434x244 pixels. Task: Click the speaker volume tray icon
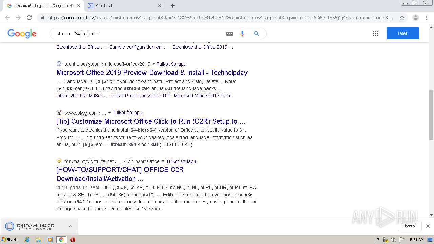pyautogui.click(x=394, y=240)
